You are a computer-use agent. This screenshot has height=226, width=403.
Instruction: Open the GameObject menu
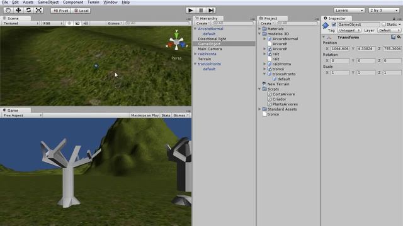click(x=48, y=3)
